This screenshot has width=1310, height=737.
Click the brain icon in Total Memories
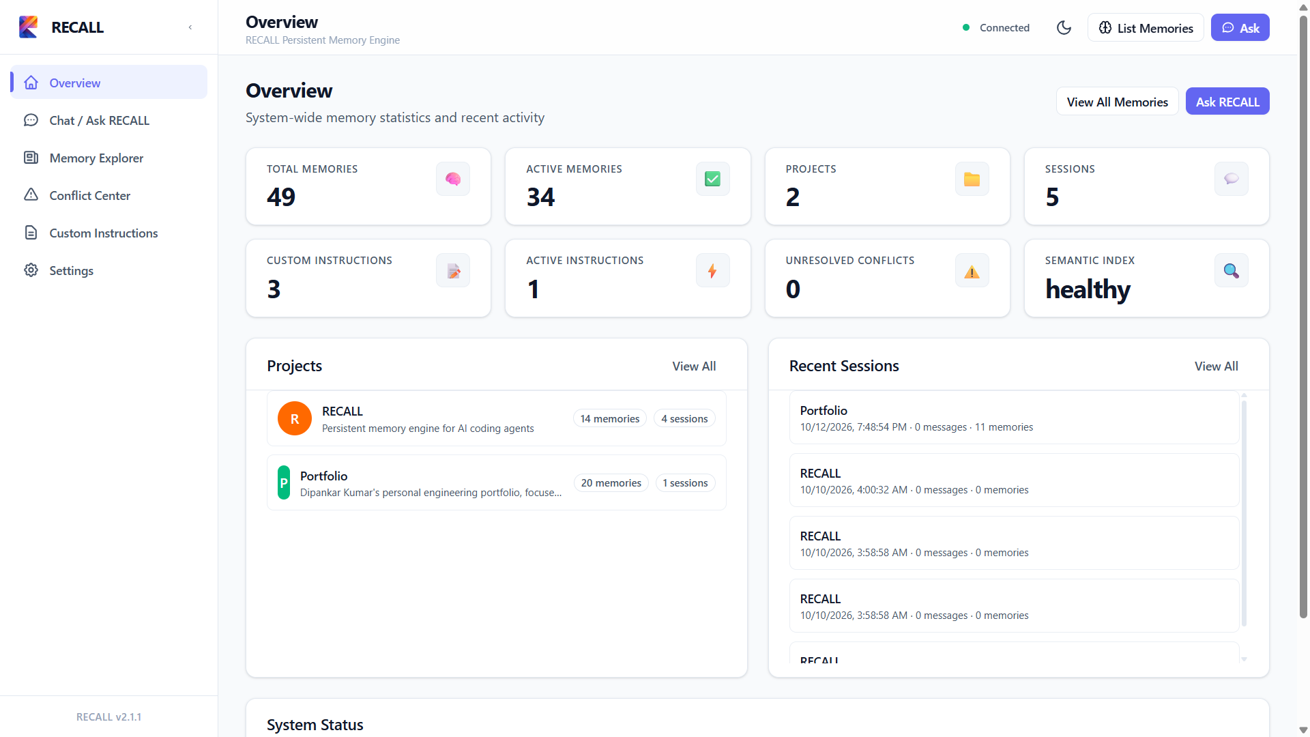click(x=453, y=179)
